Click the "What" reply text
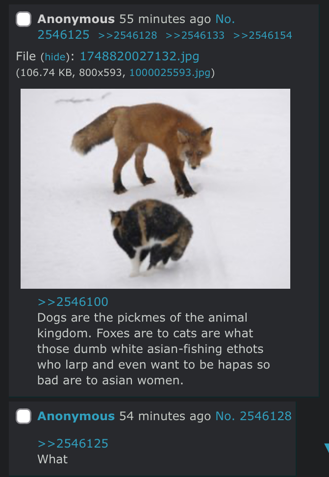 click(x=52, y=459)
